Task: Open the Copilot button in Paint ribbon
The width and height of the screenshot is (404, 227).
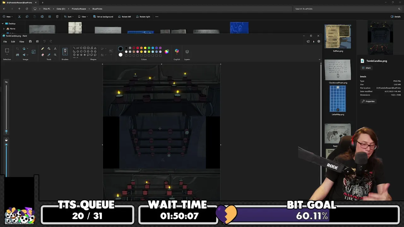Action: (x=177, y=51)
